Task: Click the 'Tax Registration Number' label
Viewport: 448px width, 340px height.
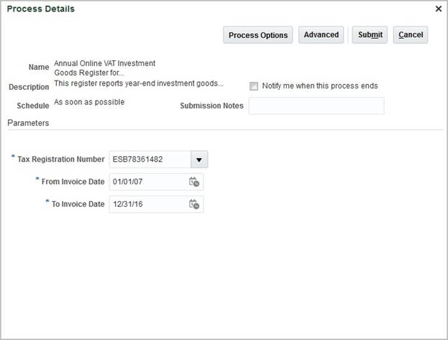Action: (61, 159)
